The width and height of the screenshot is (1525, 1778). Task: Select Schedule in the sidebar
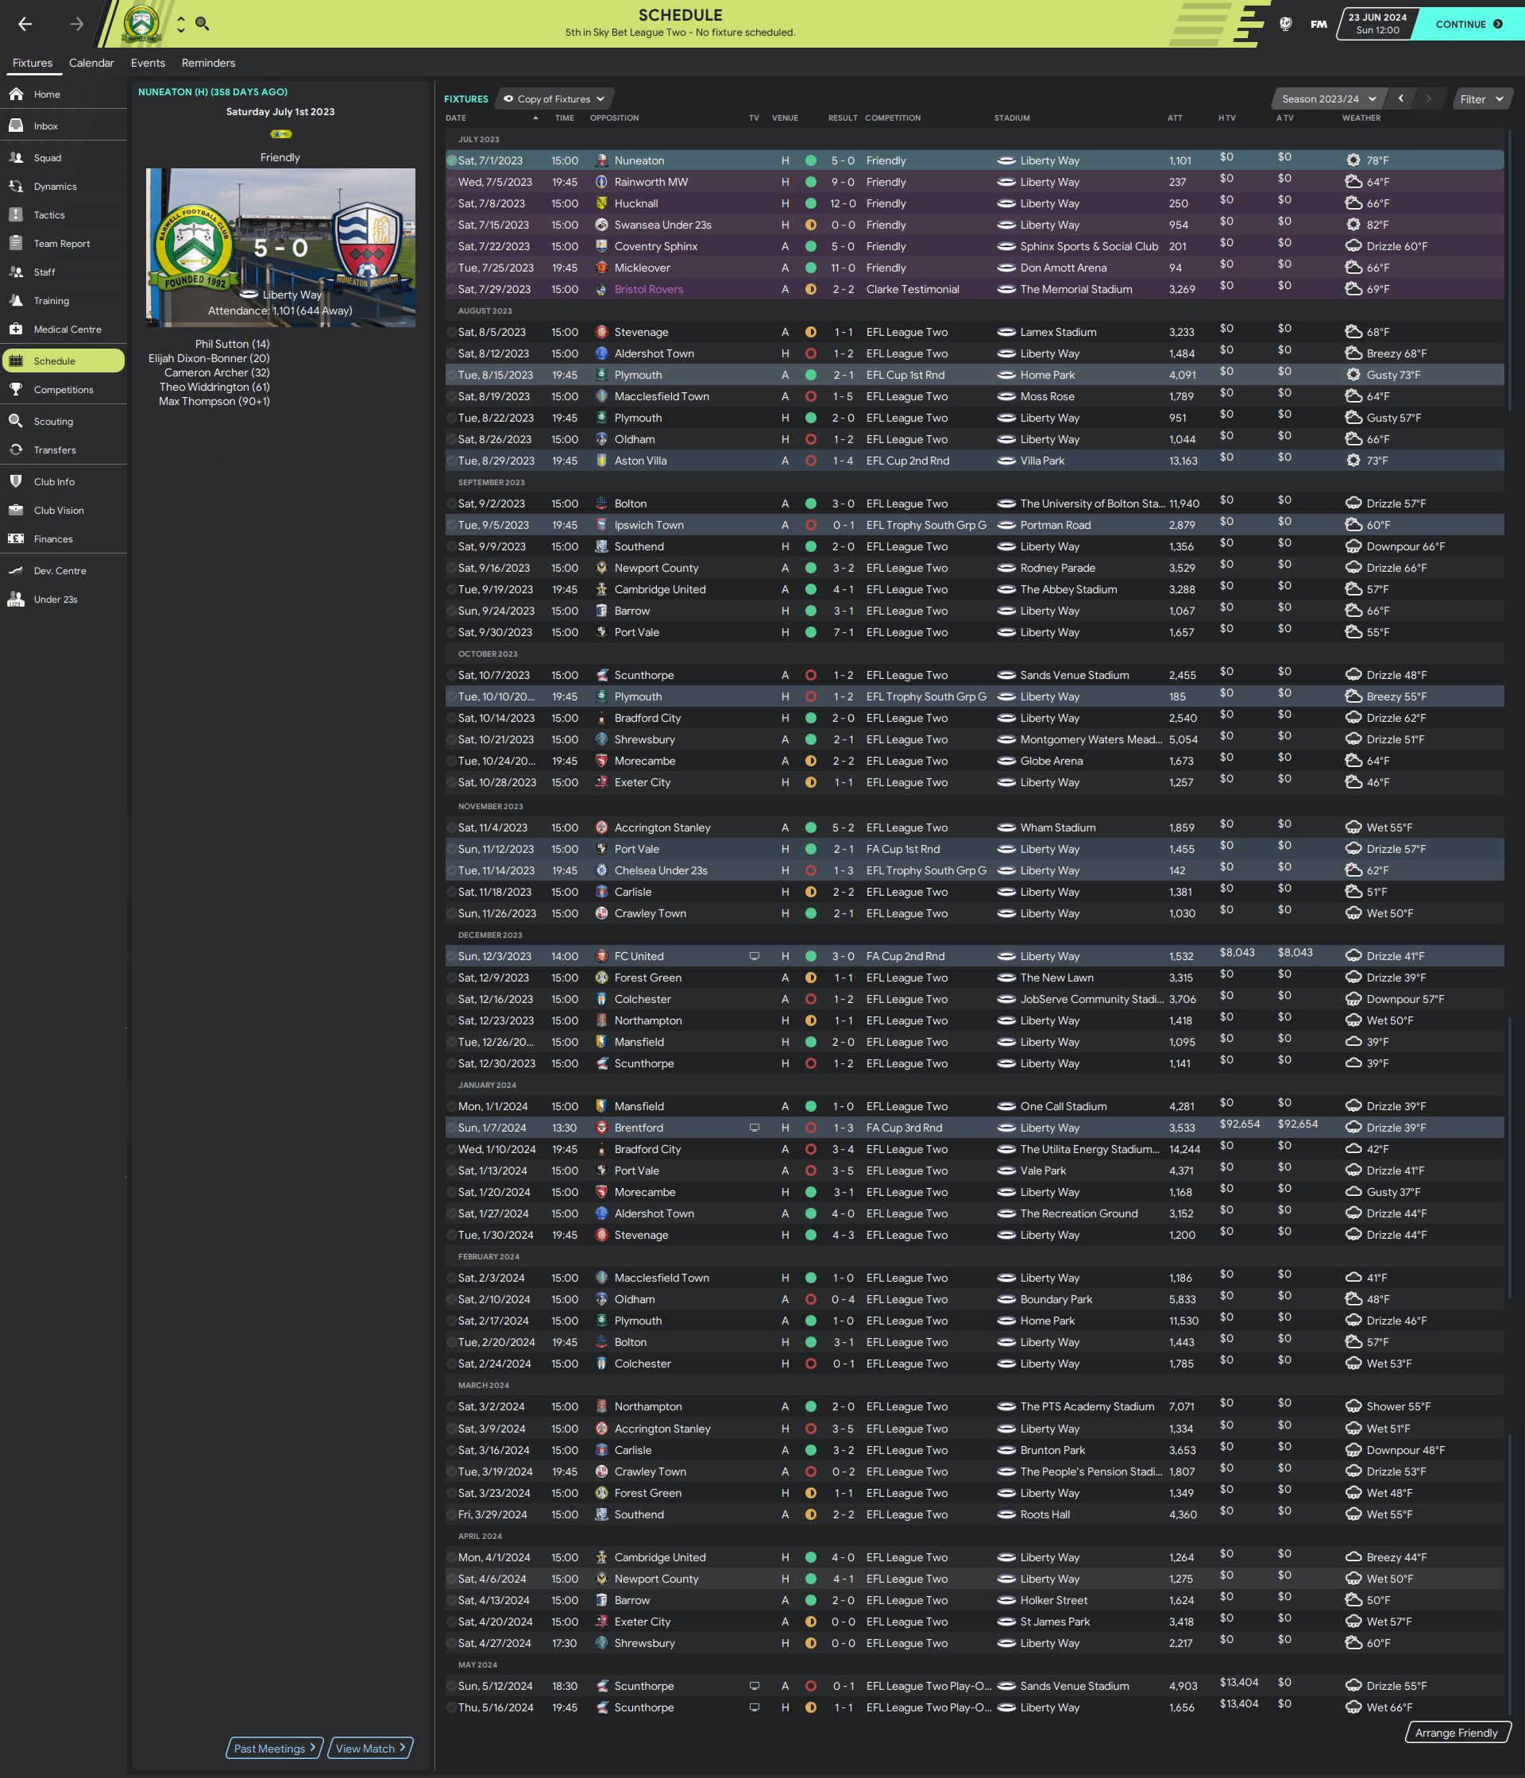click(x=64, y=361)
